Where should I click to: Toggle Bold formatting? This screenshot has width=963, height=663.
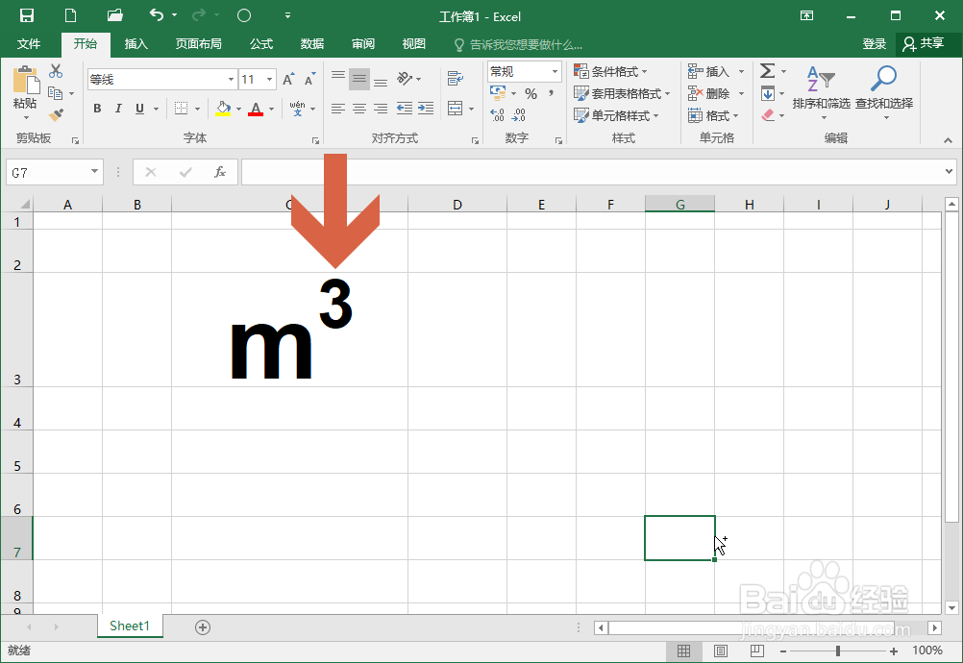[96, 109]
